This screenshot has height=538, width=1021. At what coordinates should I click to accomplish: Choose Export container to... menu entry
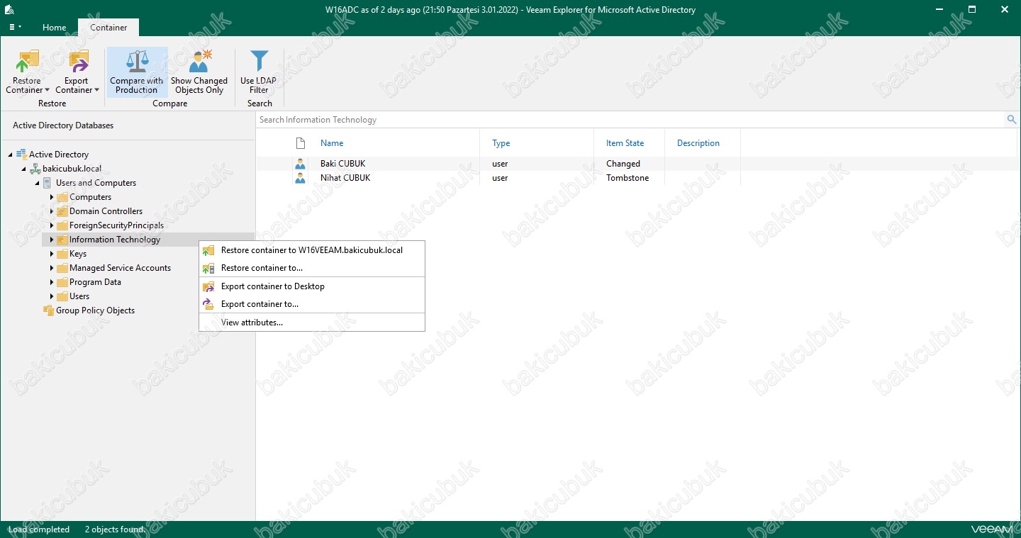point(312,304)
